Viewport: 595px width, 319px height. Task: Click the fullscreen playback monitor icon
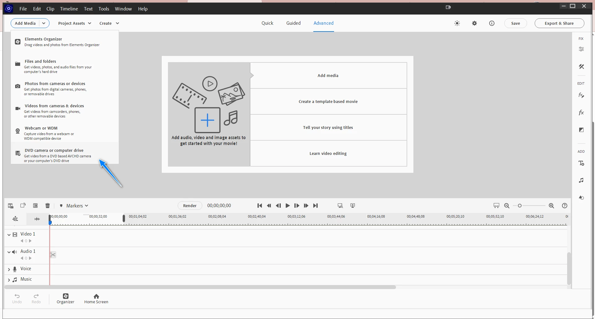pyautogui.click(x=353, y=206)
